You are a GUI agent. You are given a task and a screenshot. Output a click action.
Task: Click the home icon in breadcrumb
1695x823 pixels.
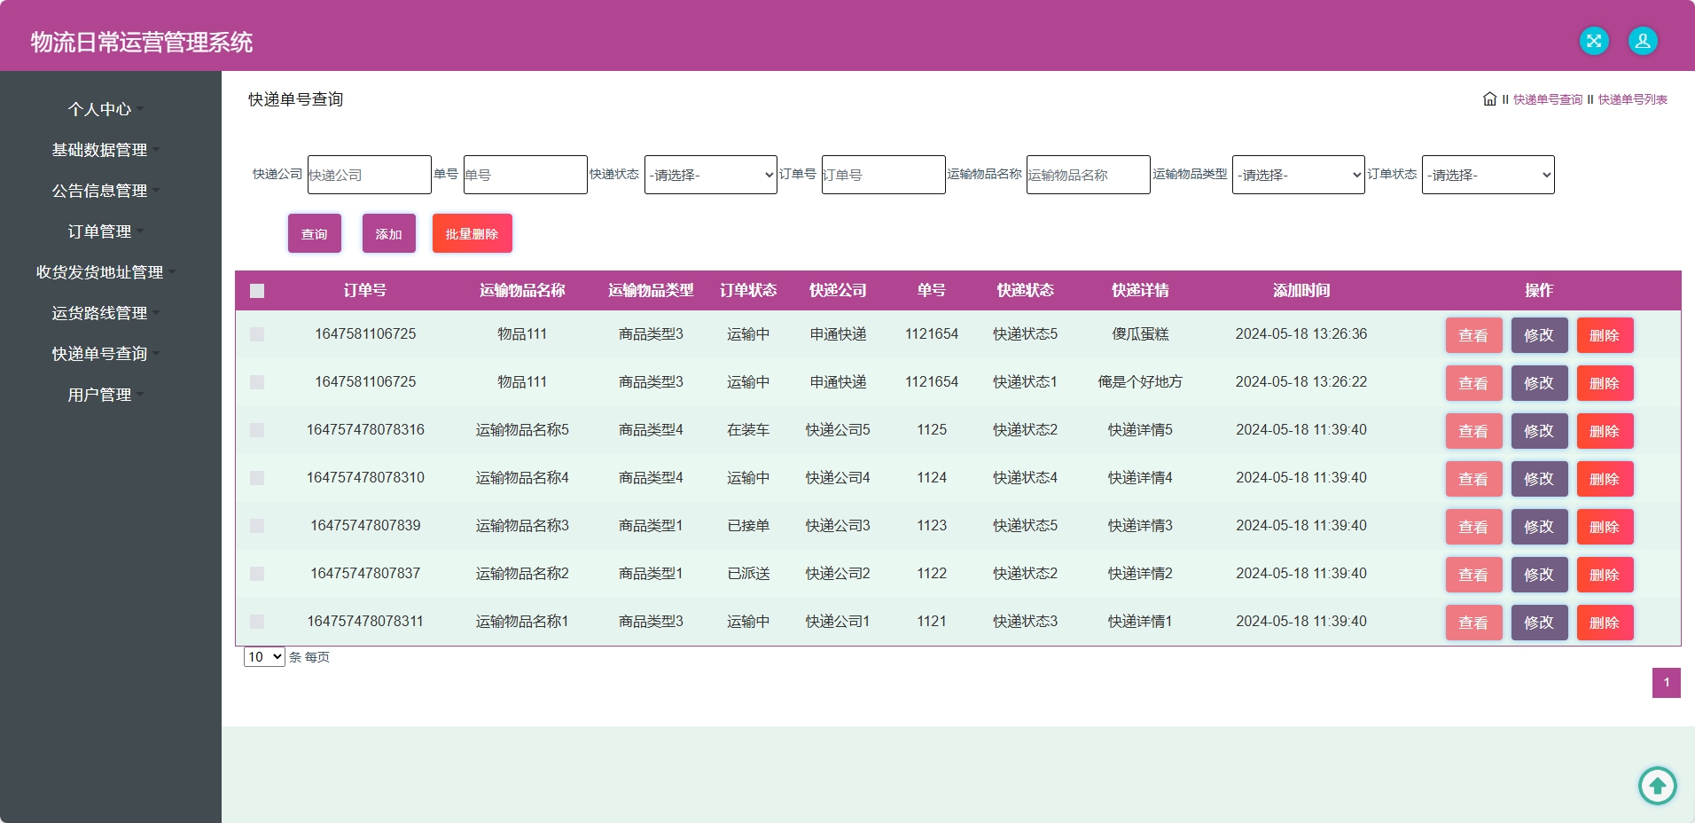coord(1489,99)
